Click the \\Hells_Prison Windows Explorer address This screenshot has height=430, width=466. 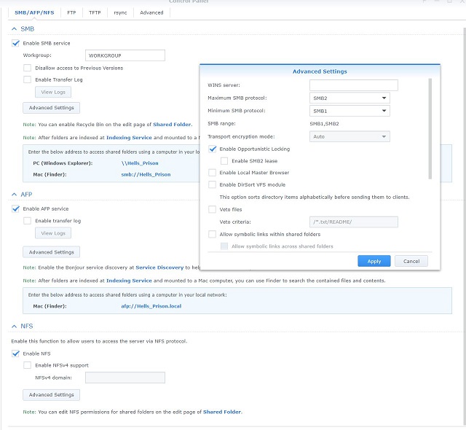pos(140,163)
